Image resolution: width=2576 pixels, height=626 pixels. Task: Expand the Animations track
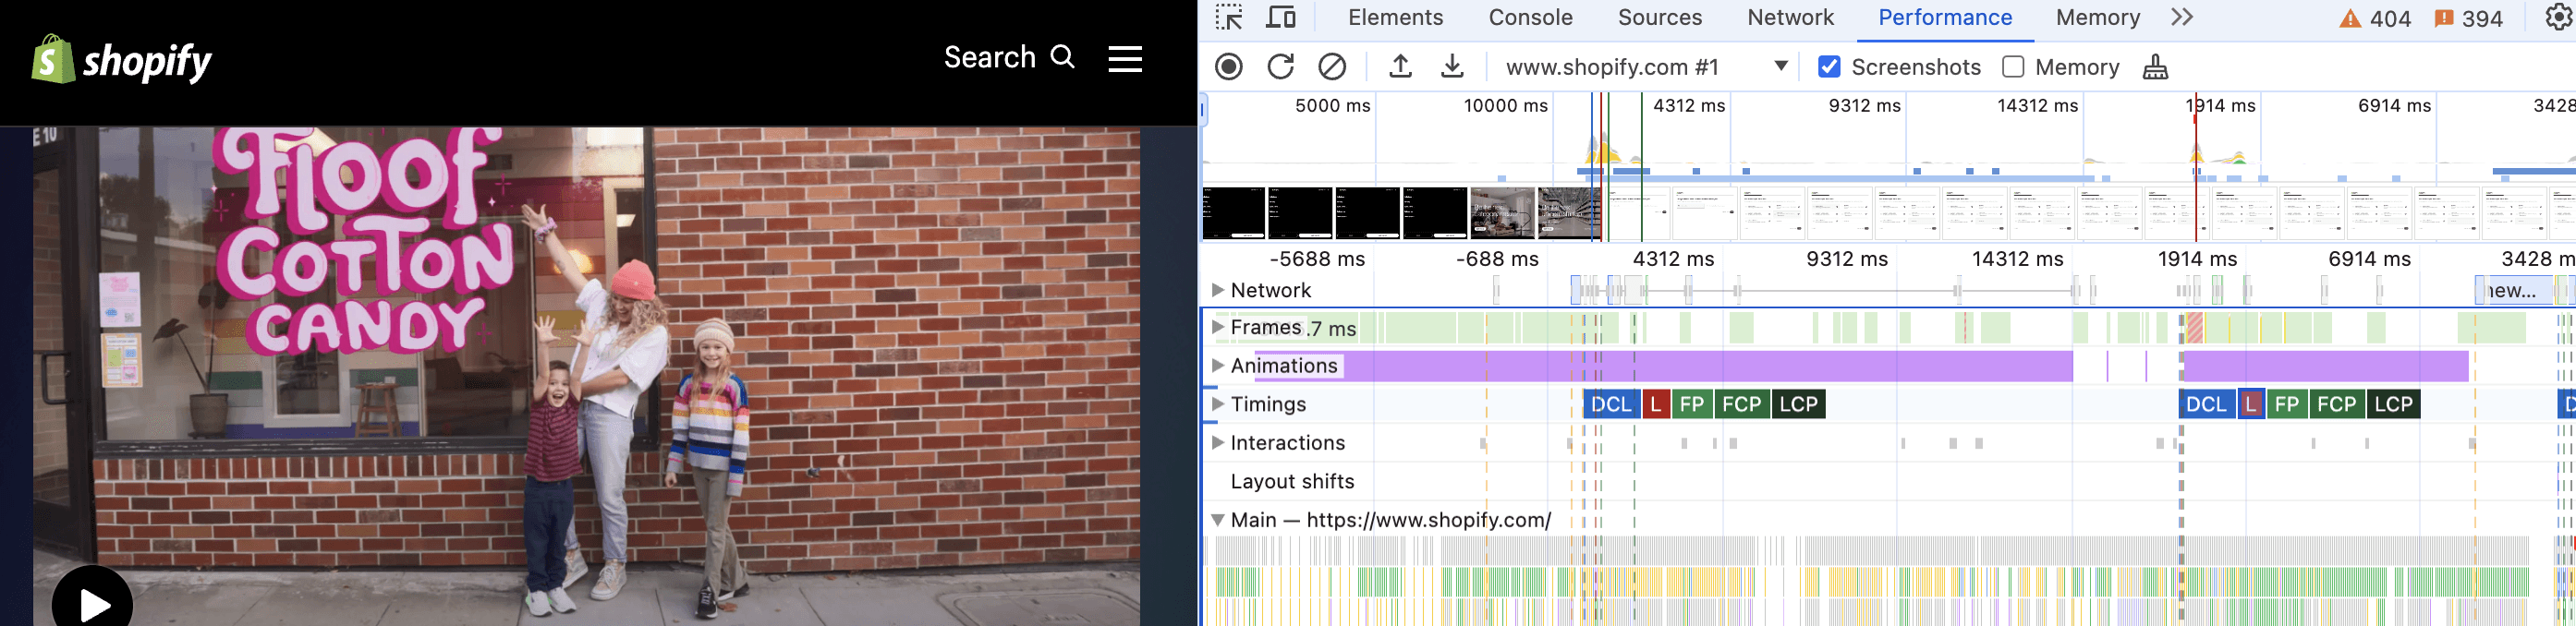coord(1217,365)
